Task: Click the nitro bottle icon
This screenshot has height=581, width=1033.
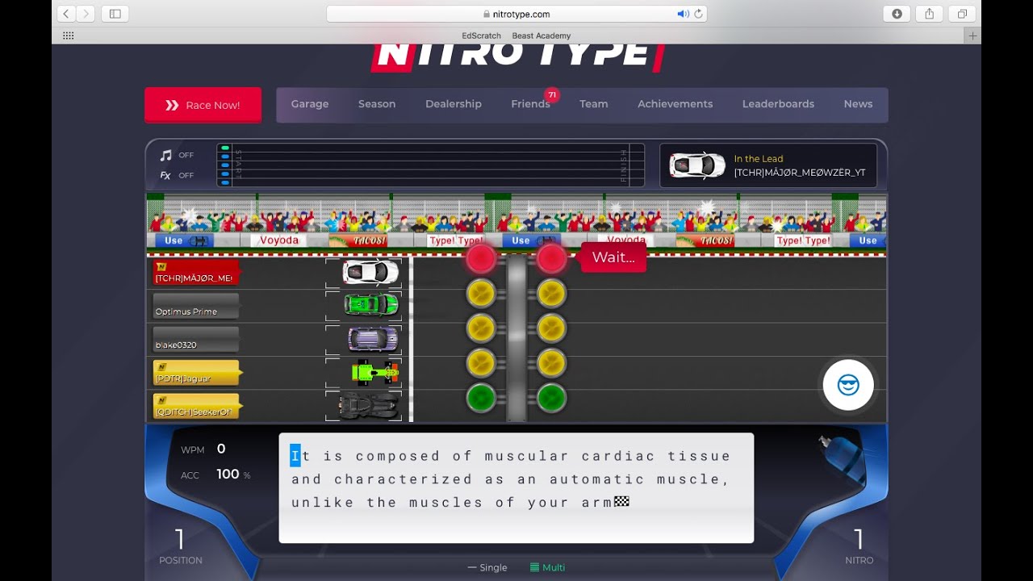Action: 842,458
